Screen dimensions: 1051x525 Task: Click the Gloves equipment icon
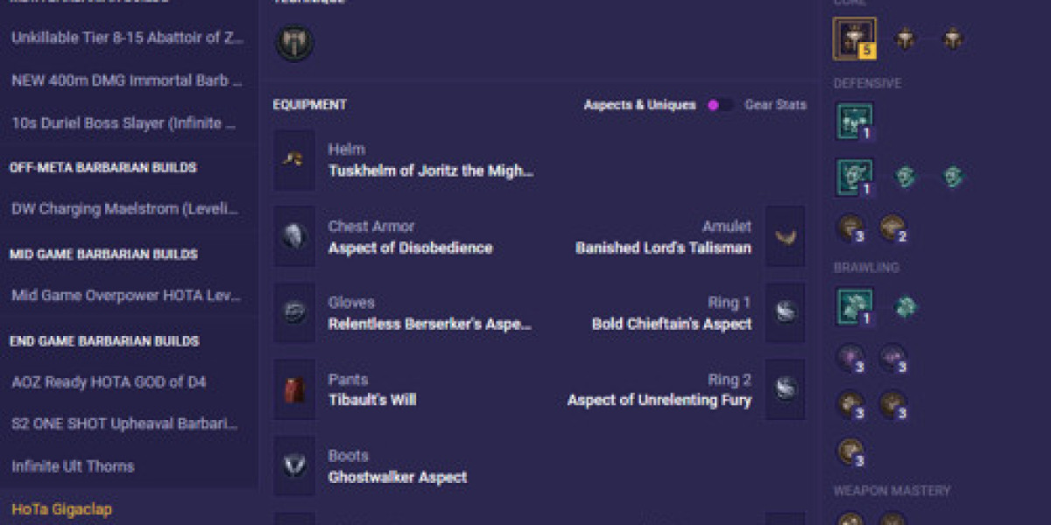click(x=294, y=312)
